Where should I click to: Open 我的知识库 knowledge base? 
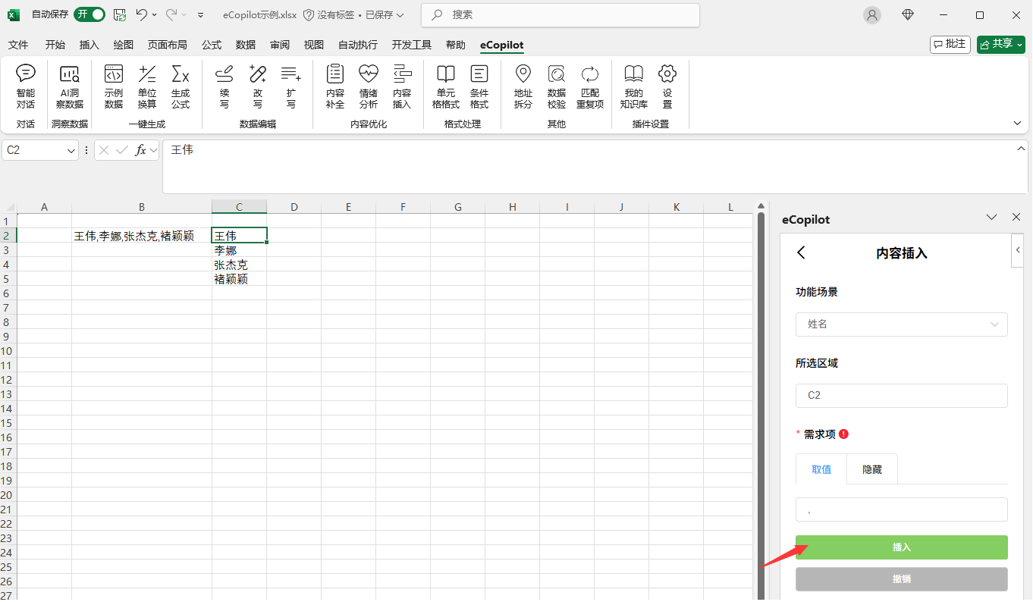click(633, 86)
